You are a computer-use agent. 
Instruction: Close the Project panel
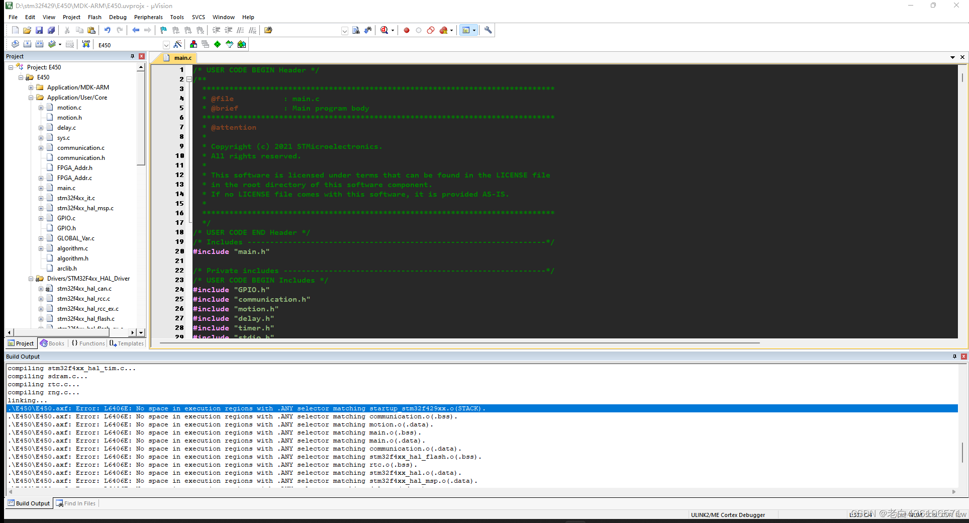pos(142,56)
